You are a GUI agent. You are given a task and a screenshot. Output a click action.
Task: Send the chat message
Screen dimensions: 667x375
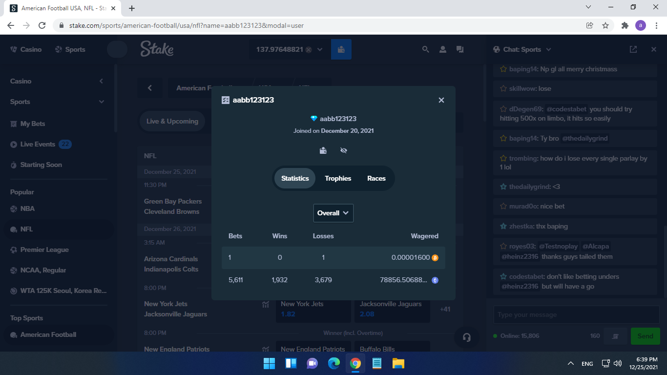coord(645,336)
